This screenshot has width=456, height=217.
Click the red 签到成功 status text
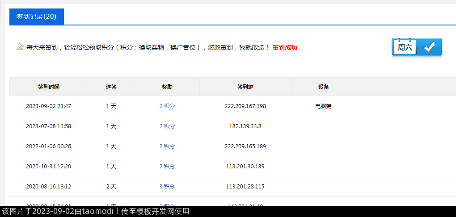[x=285, y=47]
